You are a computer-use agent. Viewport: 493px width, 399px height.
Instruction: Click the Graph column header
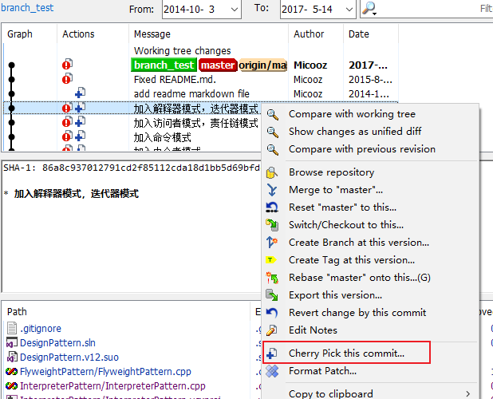coord(19,34)
